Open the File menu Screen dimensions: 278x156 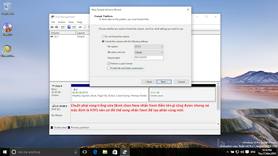53,22
